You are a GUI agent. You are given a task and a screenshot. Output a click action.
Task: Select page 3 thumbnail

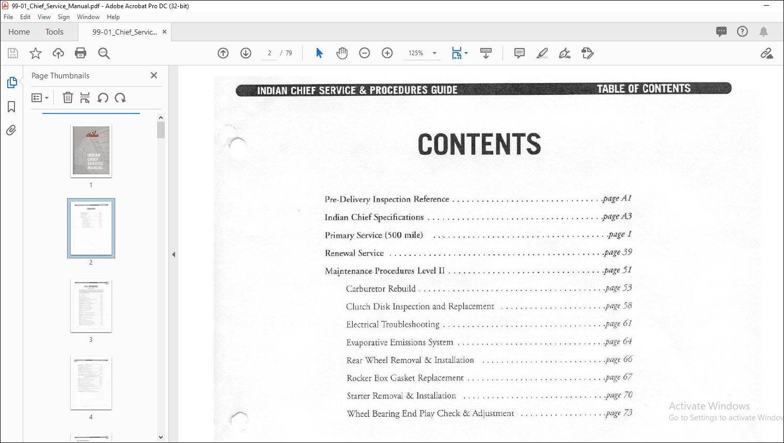click(91, 306)
